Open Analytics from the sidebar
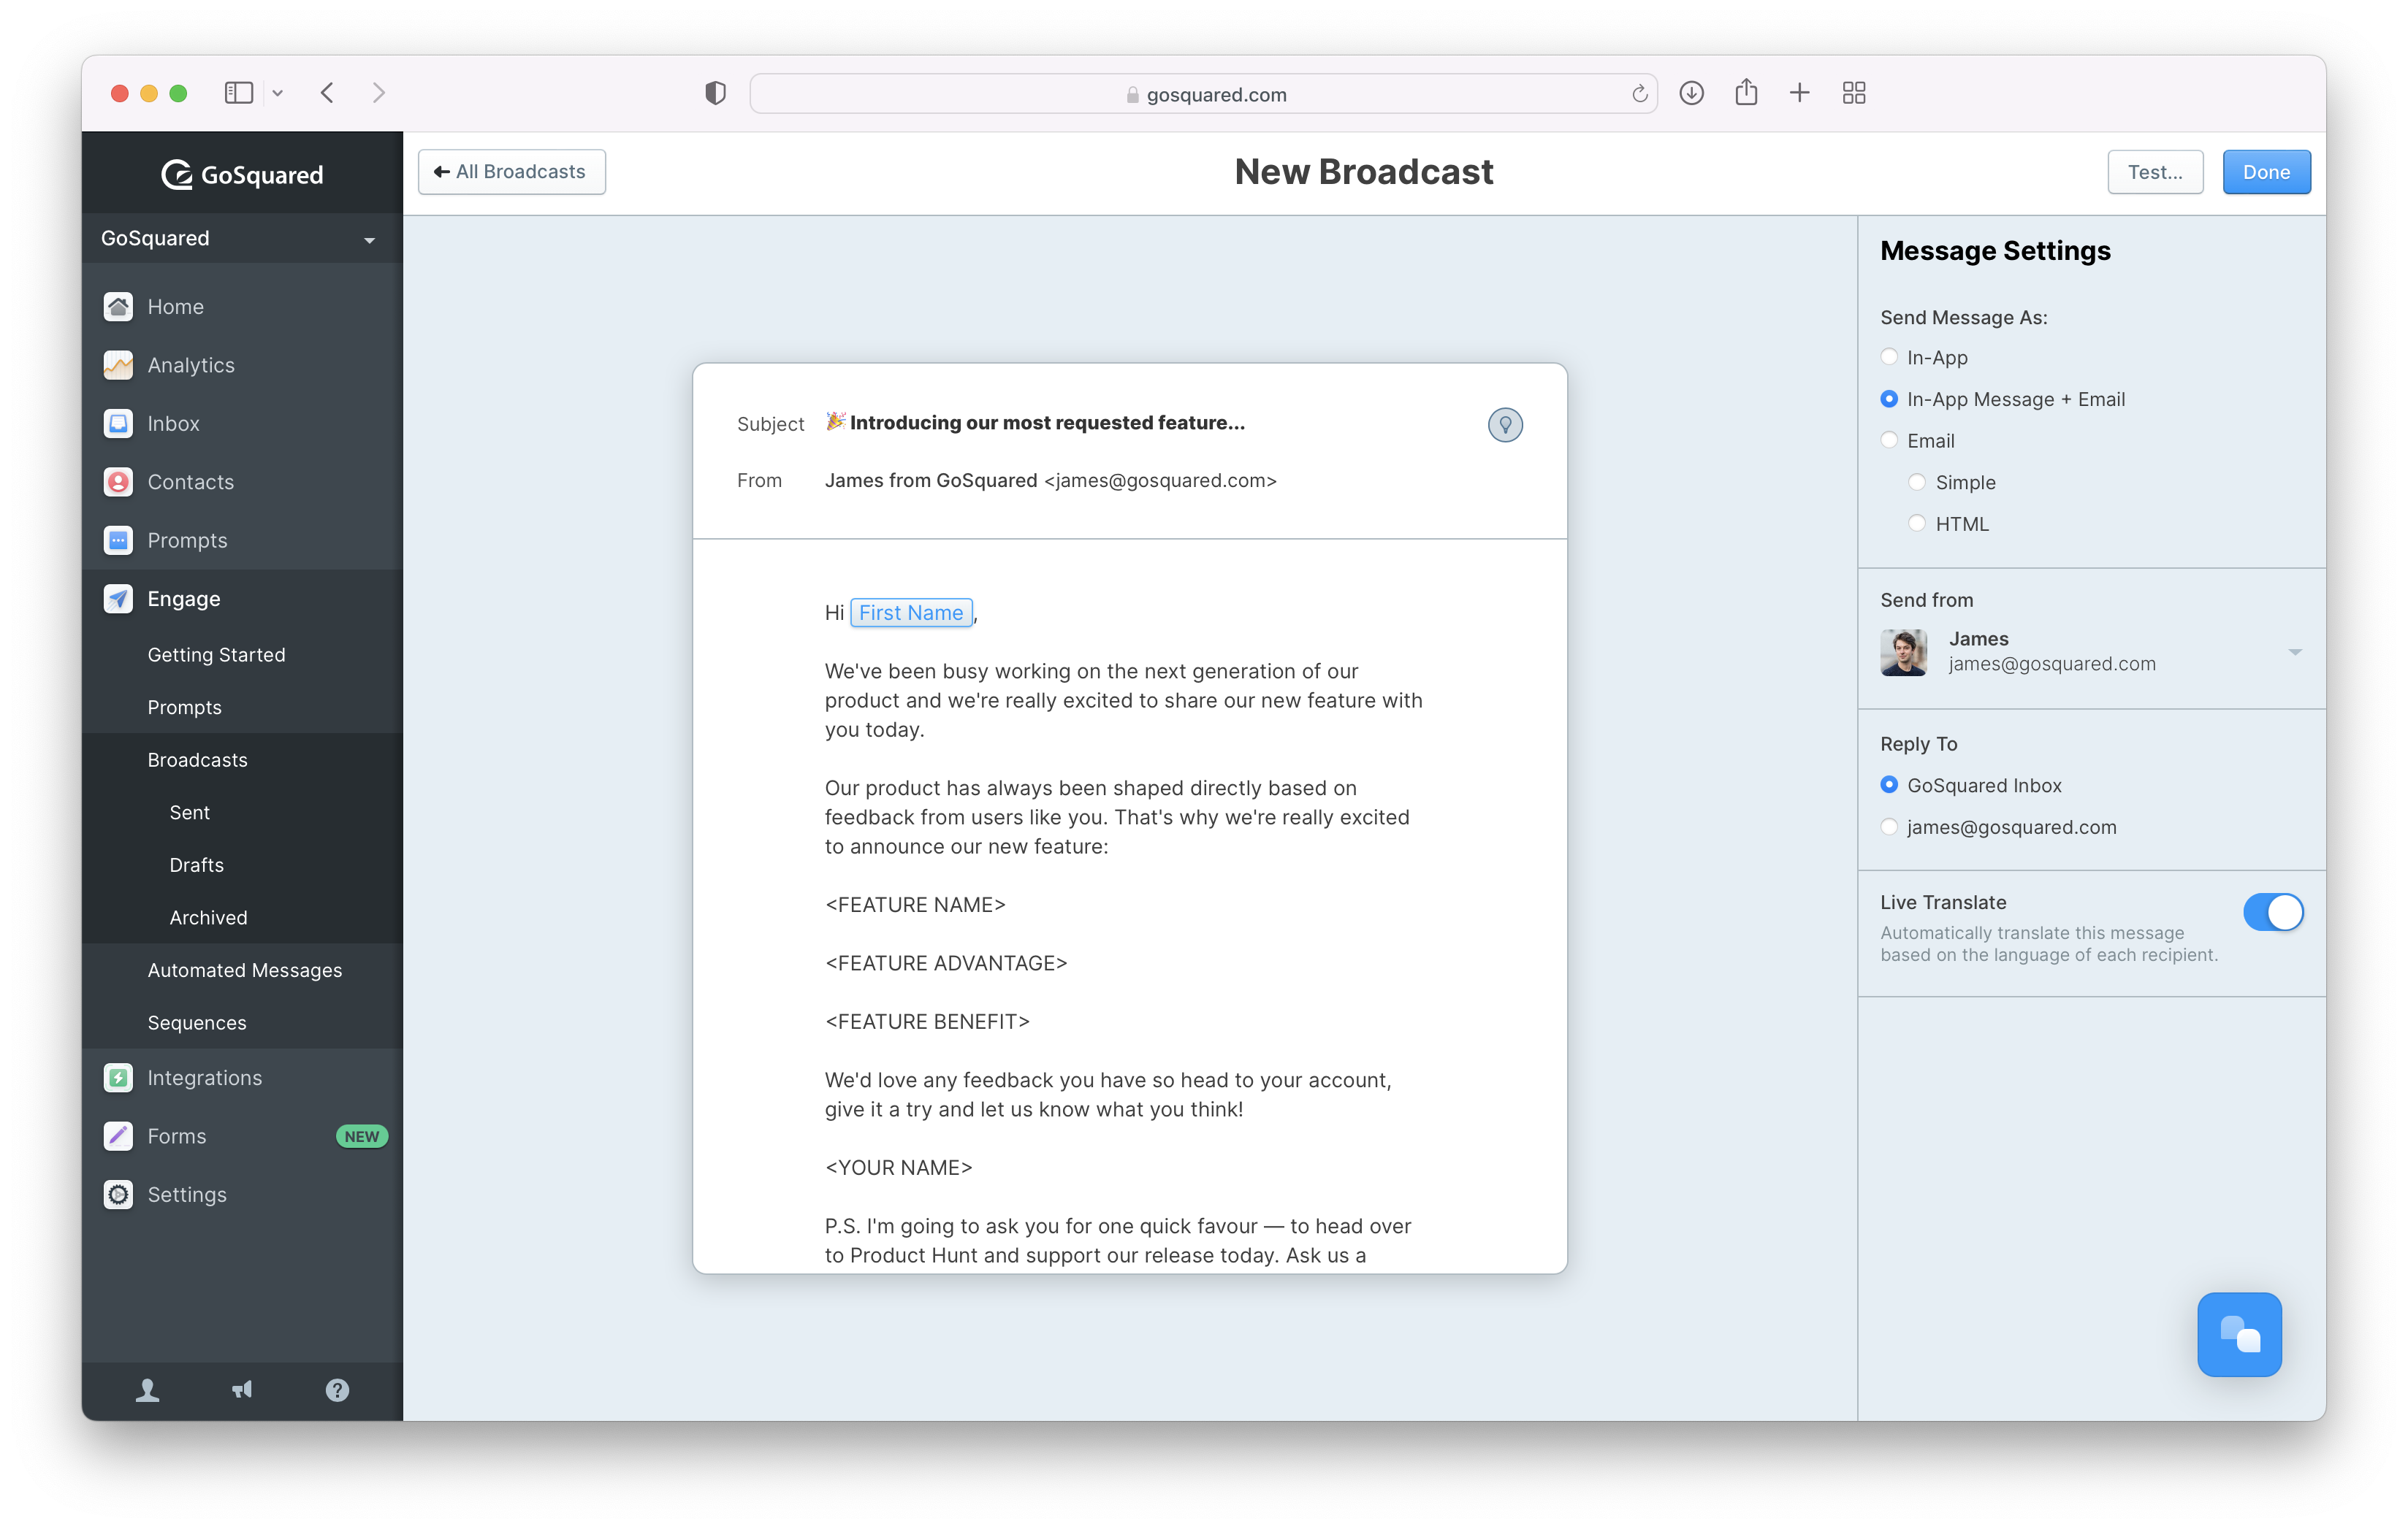The image size is (2408, 1529). (190, 366)
